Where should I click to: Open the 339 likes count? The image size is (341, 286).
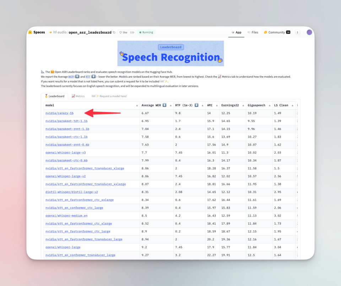pos(132,32)
